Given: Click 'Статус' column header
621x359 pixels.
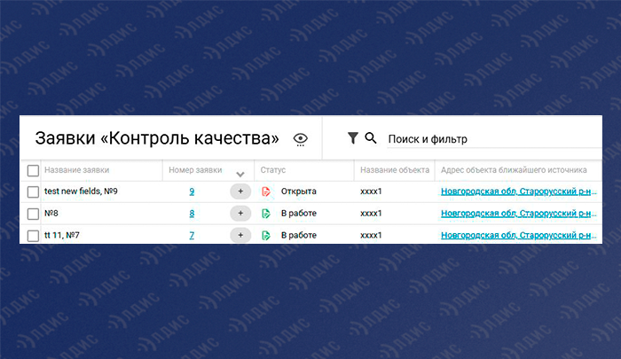Looking at the screenshot, I should coord(273,170).
